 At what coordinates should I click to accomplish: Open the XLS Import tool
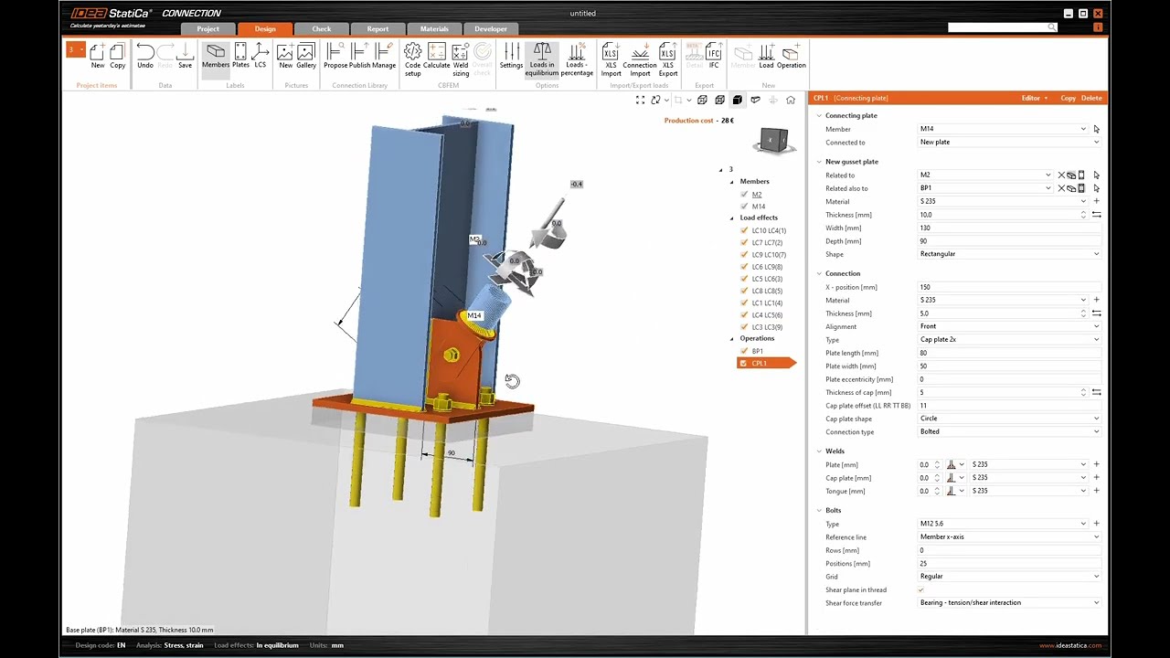tap(611, 59)
